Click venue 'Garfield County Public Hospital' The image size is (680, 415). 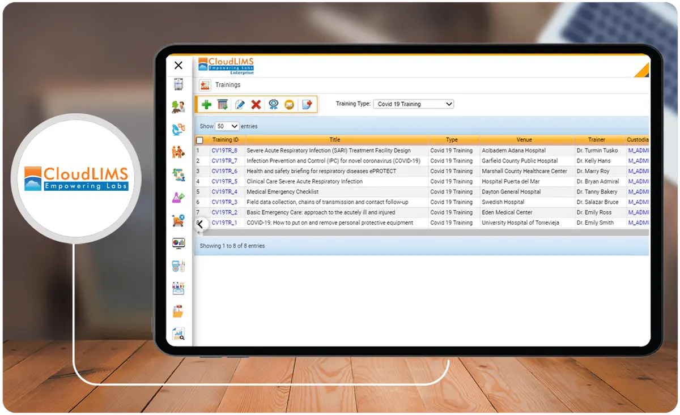(520, 161)
